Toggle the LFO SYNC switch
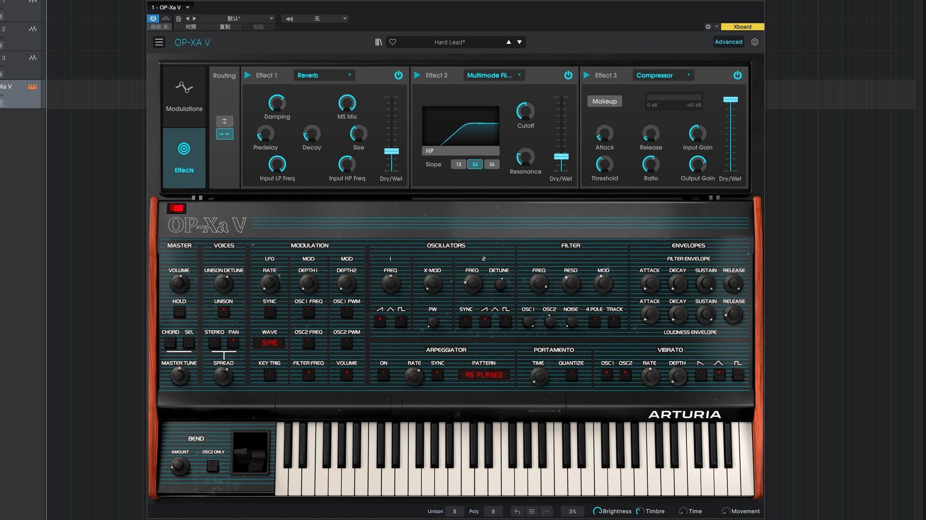The image size is (926, 520). coord(270,312)
